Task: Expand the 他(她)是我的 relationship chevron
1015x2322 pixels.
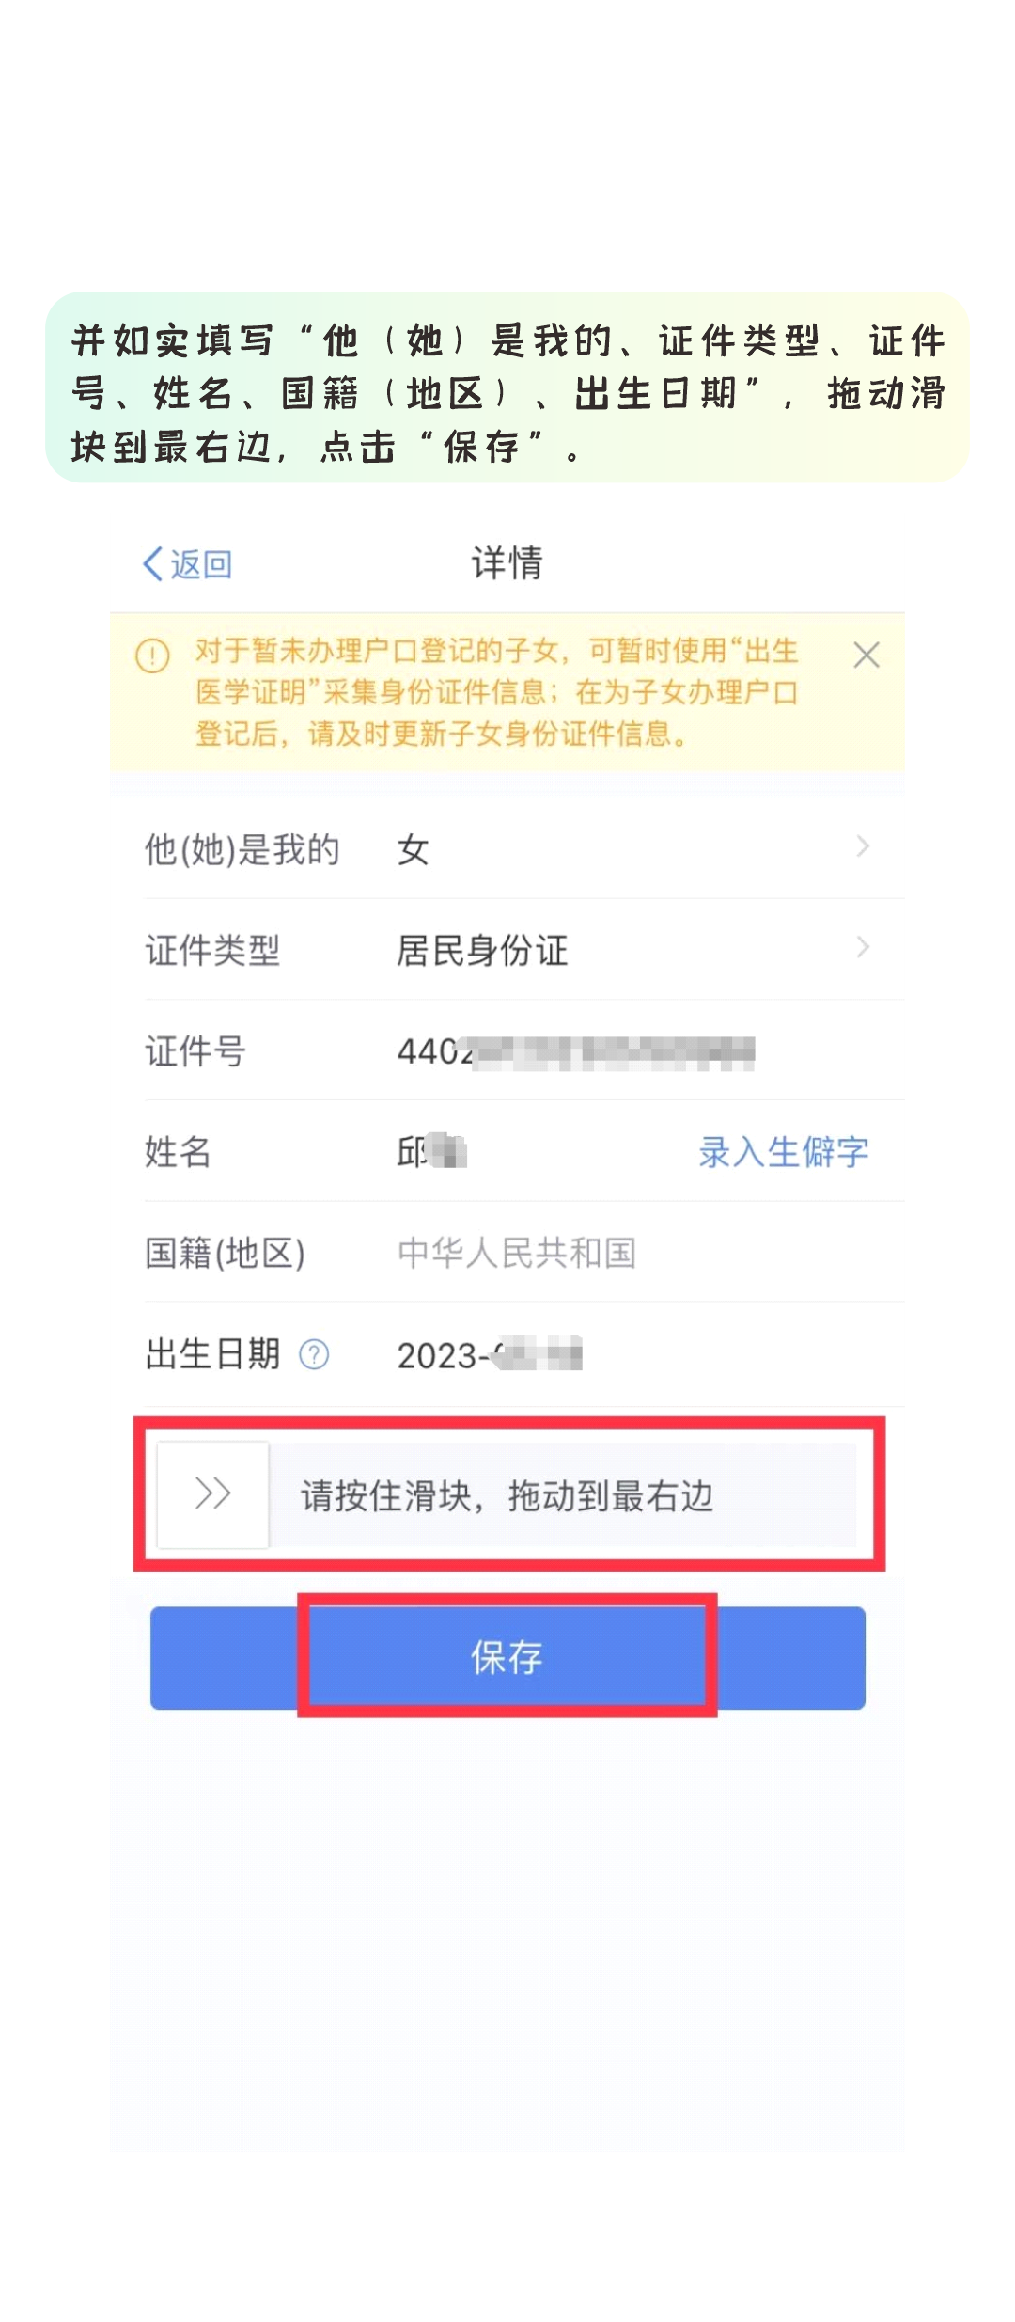Action: click(863, 846)
